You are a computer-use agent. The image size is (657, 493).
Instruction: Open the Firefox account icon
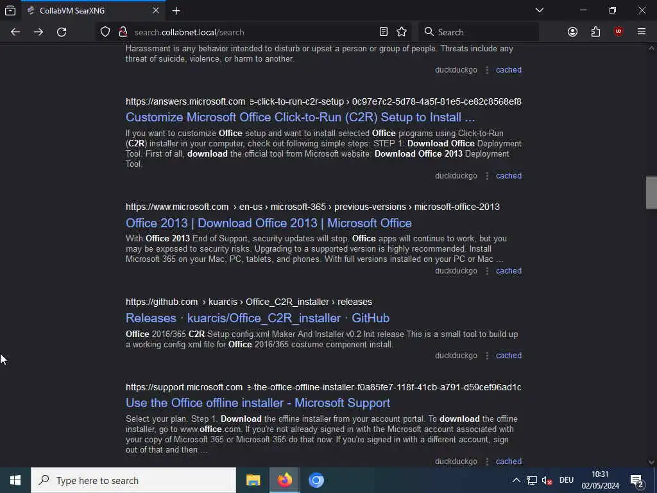(x=572, y=32)
